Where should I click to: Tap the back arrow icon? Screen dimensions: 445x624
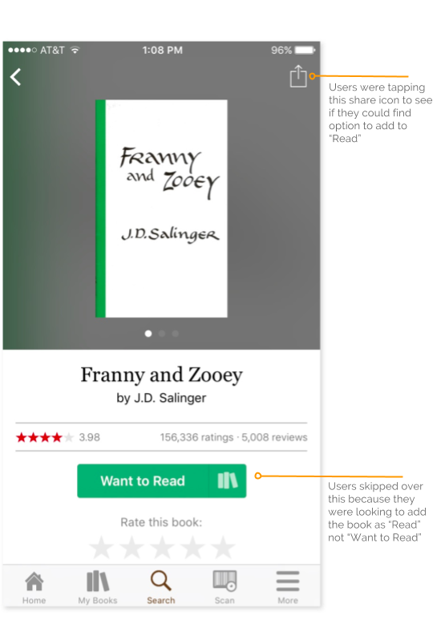[16, 77]
